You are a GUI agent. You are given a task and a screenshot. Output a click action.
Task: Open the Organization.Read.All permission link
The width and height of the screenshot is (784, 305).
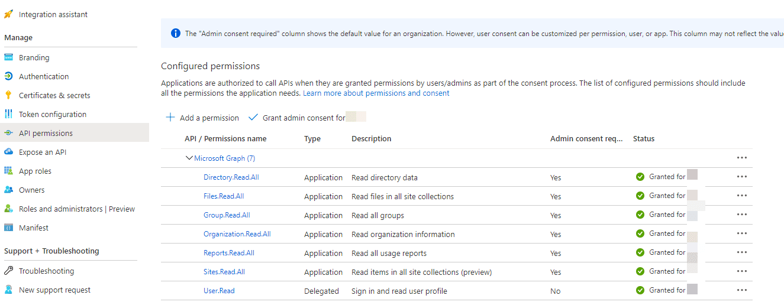point(237,234)
